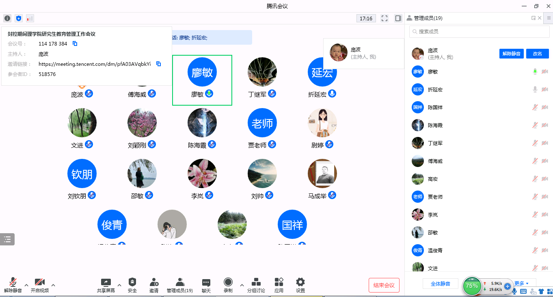Toggle the side panel layout button
The height and width of the screenshot is (297, 553).
[398, 18]
